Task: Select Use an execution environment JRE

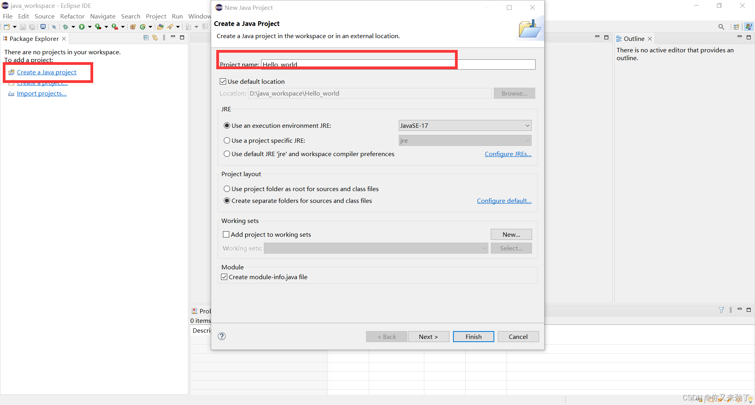Action: click(227, 125)
